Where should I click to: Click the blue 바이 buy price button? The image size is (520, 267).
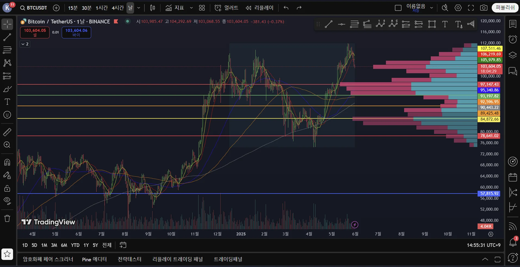76,32
